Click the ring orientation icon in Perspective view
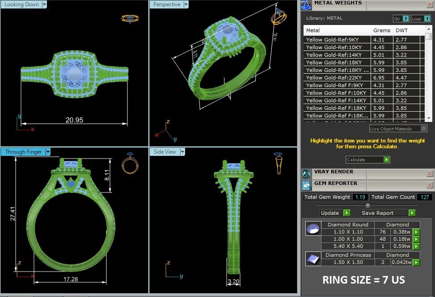Image resolution: width=435 pixels, height=297 pixels. point(278,18)
